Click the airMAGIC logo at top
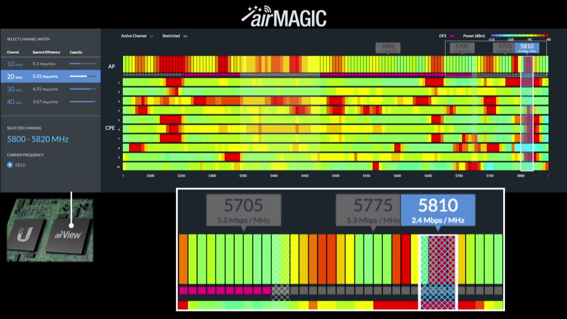Viewport: 567px width, 319px height. [283, 16]
